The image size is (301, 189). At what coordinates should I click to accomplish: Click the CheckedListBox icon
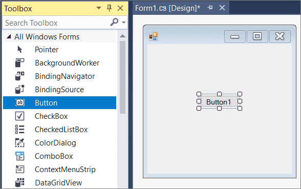click(19, 129)
